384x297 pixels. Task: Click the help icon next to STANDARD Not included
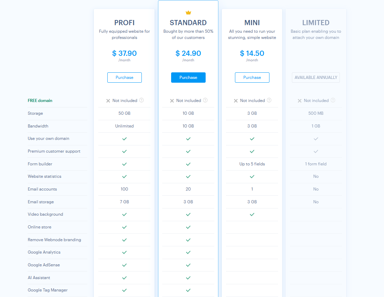(205, 100)
